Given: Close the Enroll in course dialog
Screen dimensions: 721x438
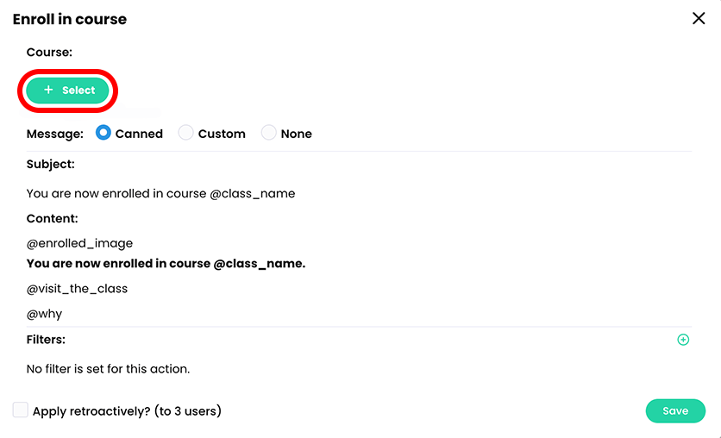Looking at the screenshot, I should (x=699, y=18).
